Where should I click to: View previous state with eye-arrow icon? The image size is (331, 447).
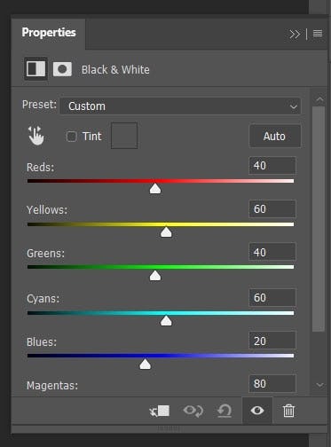coord(193,411)
